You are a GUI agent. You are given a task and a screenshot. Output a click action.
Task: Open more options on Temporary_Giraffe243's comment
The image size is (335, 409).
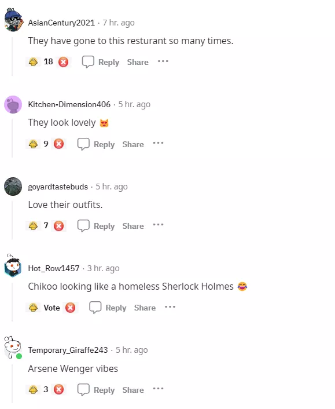click(159, 389)
